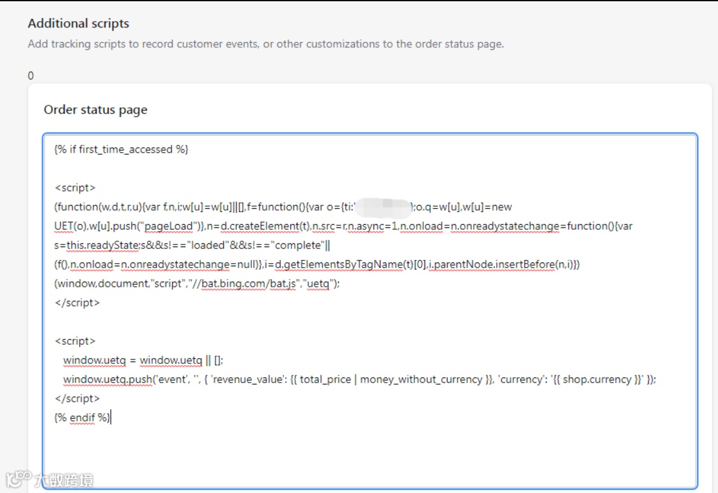Viewport: 718px width, 493px height.
Task: Click the 'UET(o),w[u].push("pageLoad")' code line
Action: pyautogui.click(x=343, y=226)
